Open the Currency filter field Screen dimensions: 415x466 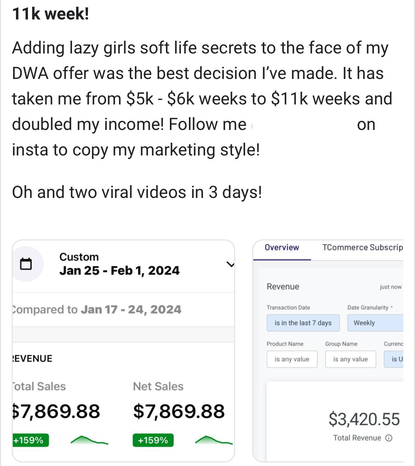(x=394, y=359)
